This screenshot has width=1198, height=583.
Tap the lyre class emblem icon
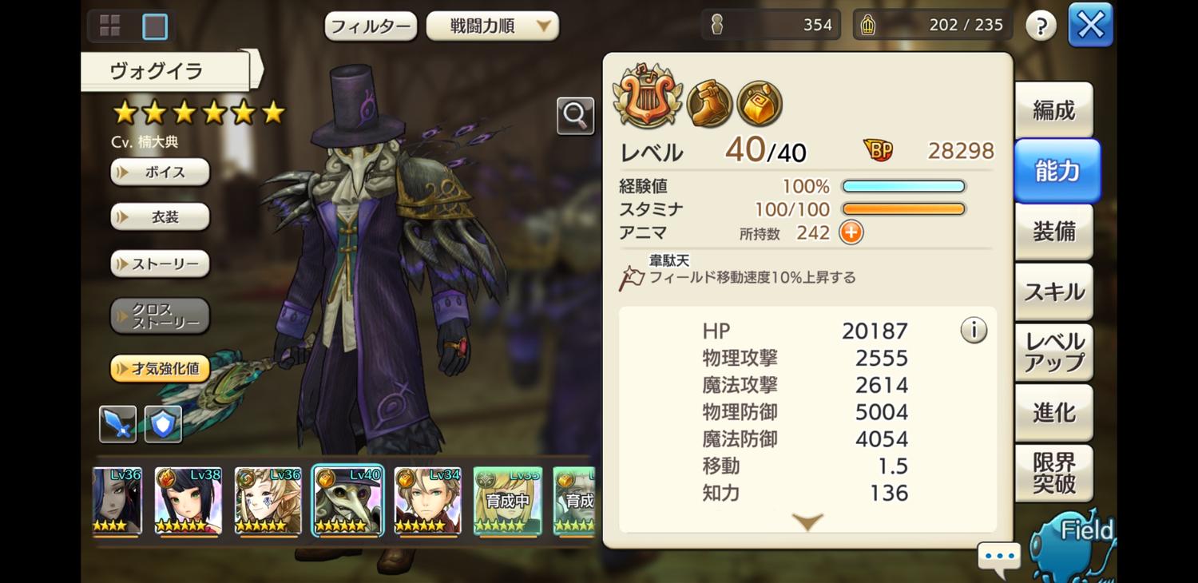tap(648, 97)
